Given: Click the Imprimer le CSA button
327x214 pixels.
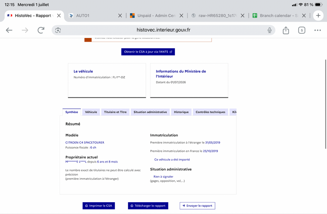Looking at the screenshot, I should coord(99,206).
